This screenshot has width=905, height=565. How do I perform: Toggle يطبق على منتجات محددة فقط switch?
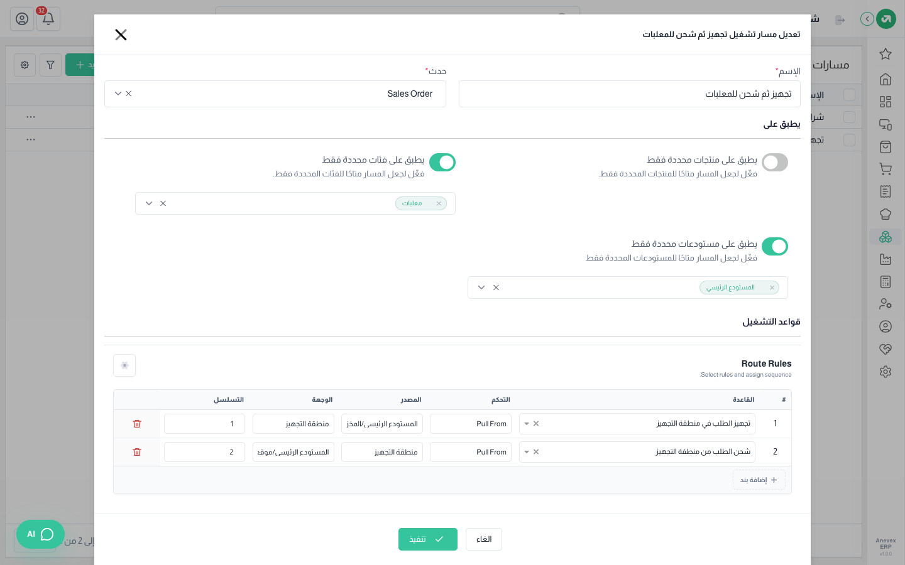click(775, 163)
